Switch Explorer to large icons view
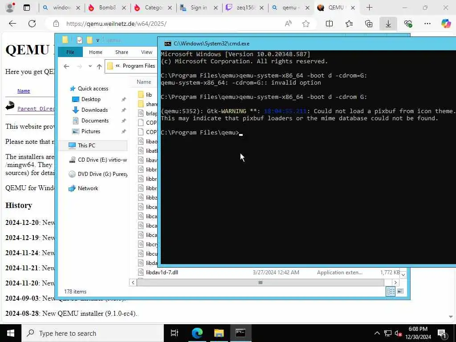456x342 pixels. (x=400, y=291)
